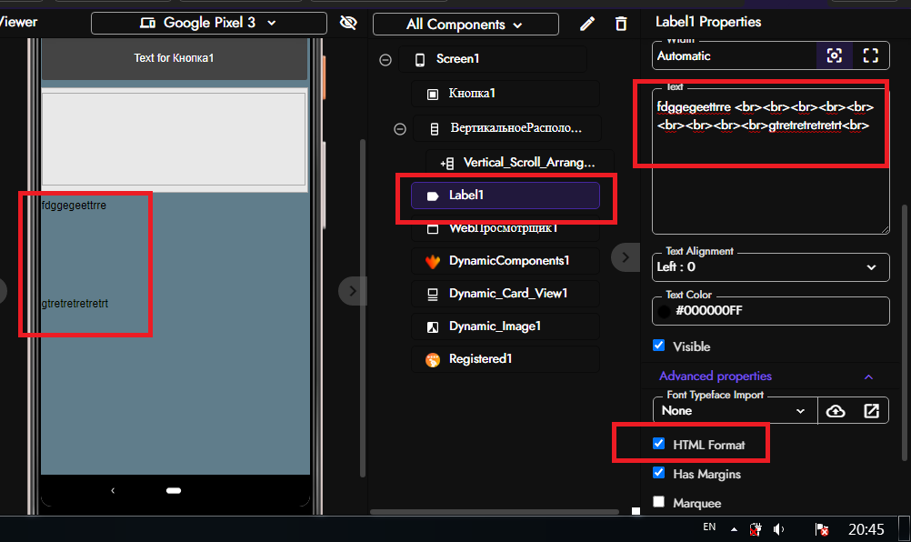The height and width of the screenshot is (542, 911).
Task: Click the power plug tray icon
Action: coord(756,529)
